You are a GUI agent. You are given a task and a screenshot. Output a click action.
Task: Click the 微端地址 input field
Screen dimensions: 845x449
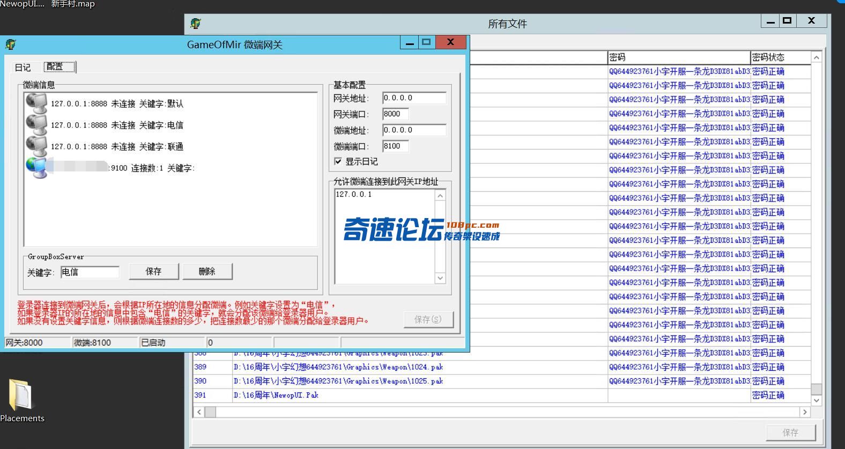point(414,130)
